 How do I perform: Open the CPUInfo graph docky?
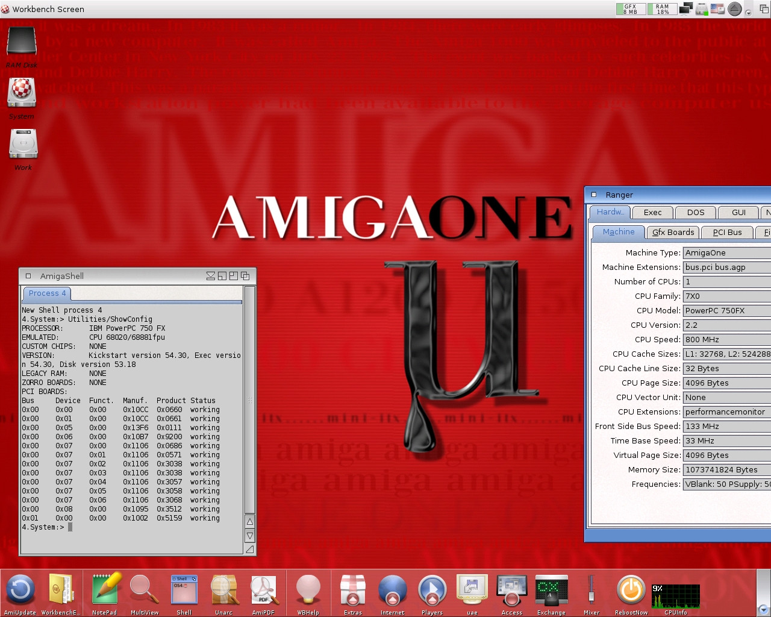point(676,595)
